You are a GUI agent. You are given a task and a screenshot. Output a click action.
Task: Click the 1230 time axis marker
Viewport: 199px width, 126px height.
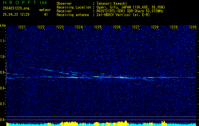(193, 27)
